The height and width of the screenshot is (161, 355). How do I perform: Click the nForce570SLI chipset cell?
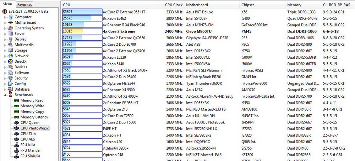click(x=253, y=70)
